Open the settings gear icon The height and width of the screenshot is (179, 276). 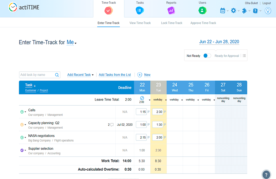tap(233, 11)
